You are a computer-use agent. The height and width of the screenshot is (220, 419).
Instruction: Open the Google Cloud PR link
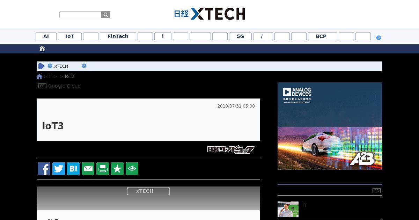pos(64,86)
